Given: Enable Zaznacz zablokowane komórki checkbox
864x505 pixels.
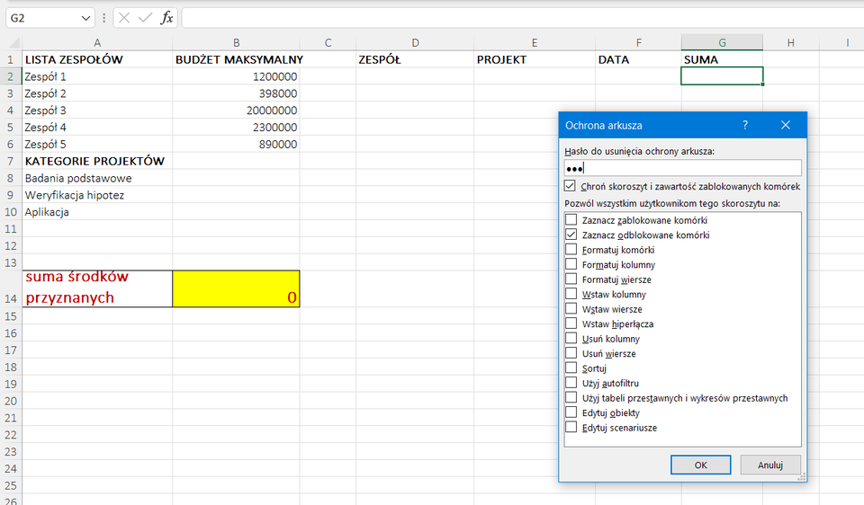Looking at the screenshot, I should 571,220.
